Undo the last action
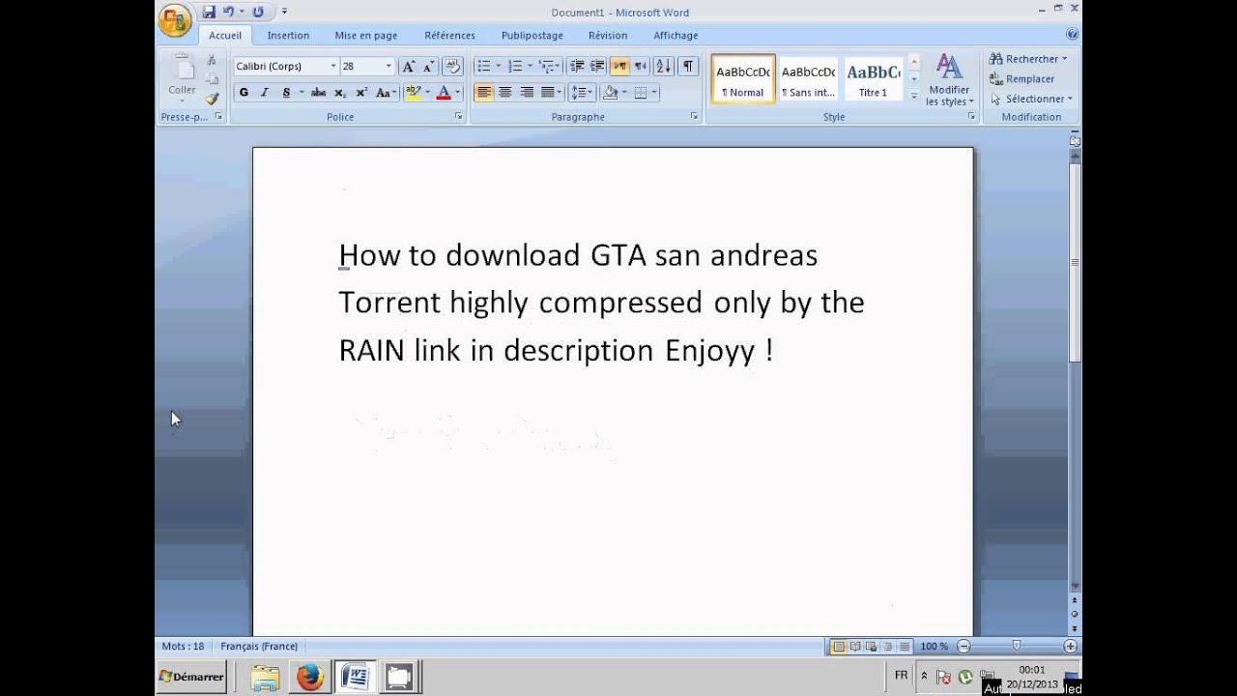 click(228, 12)
